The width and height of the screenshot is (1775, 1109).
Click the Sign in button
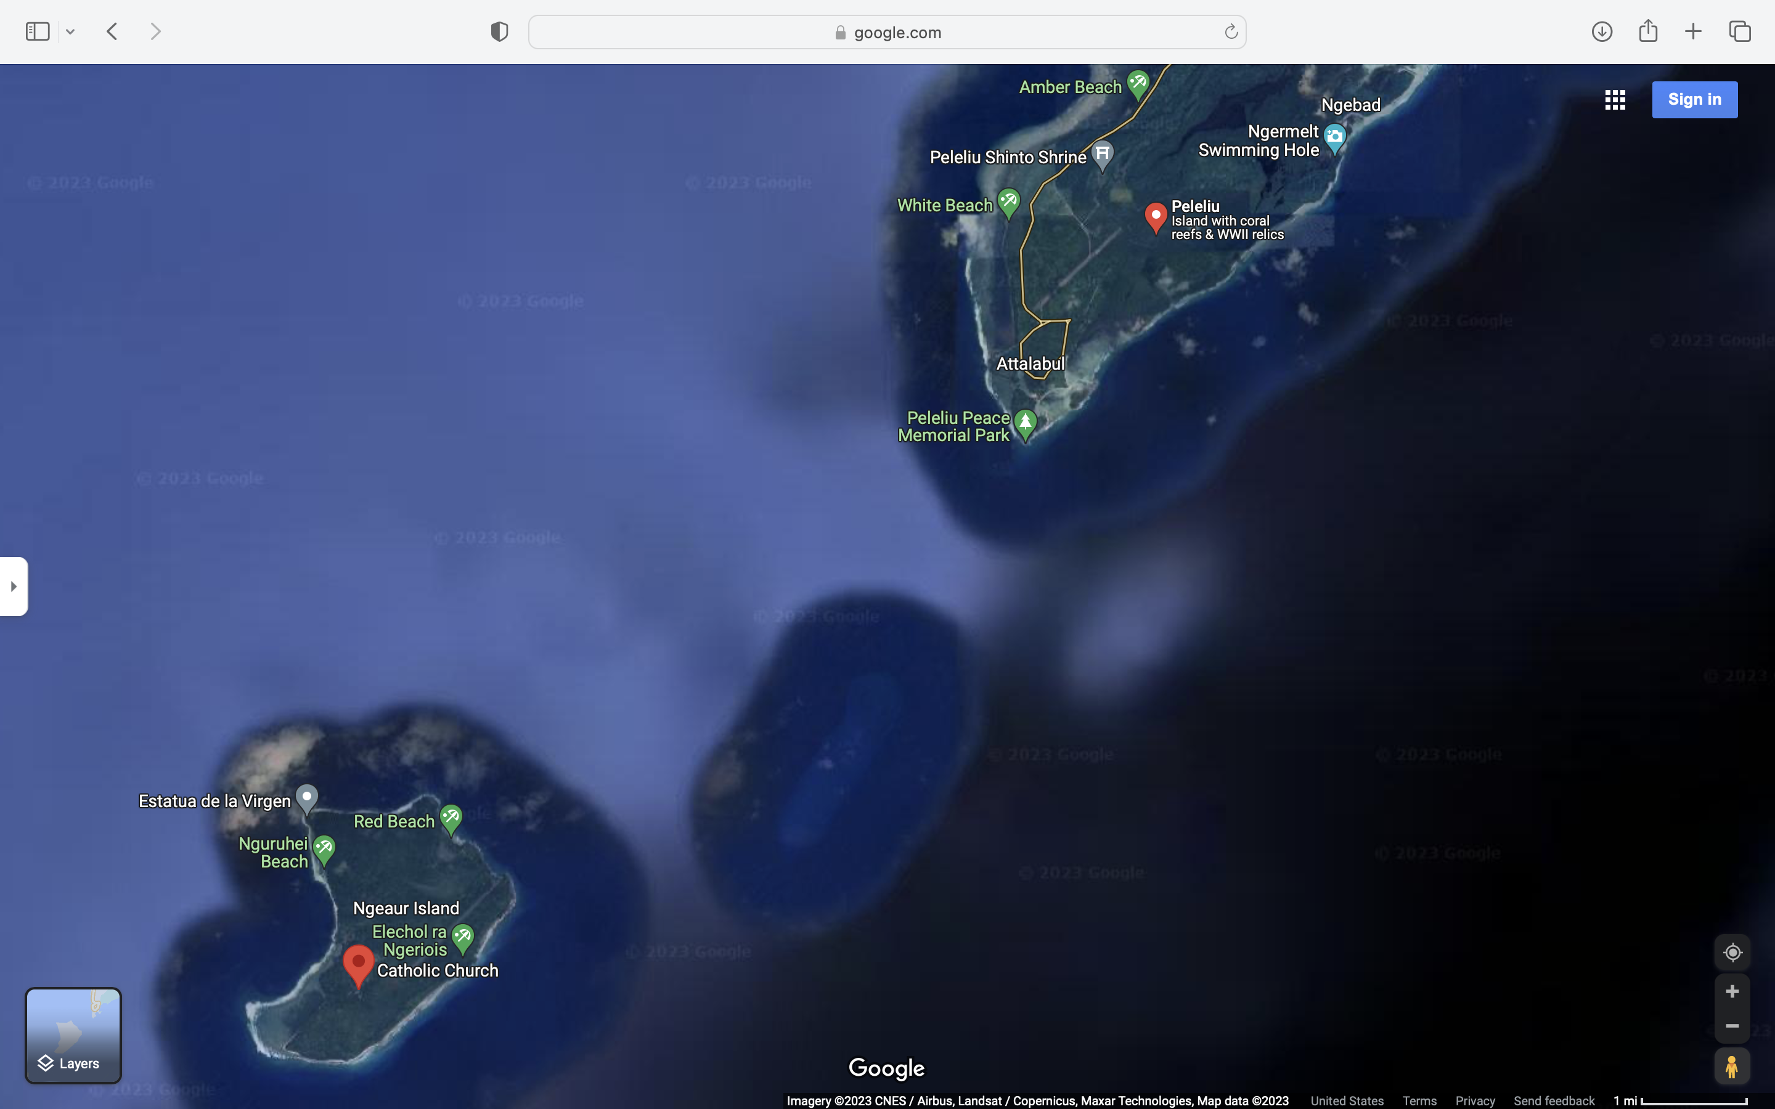click(1694, 100)
